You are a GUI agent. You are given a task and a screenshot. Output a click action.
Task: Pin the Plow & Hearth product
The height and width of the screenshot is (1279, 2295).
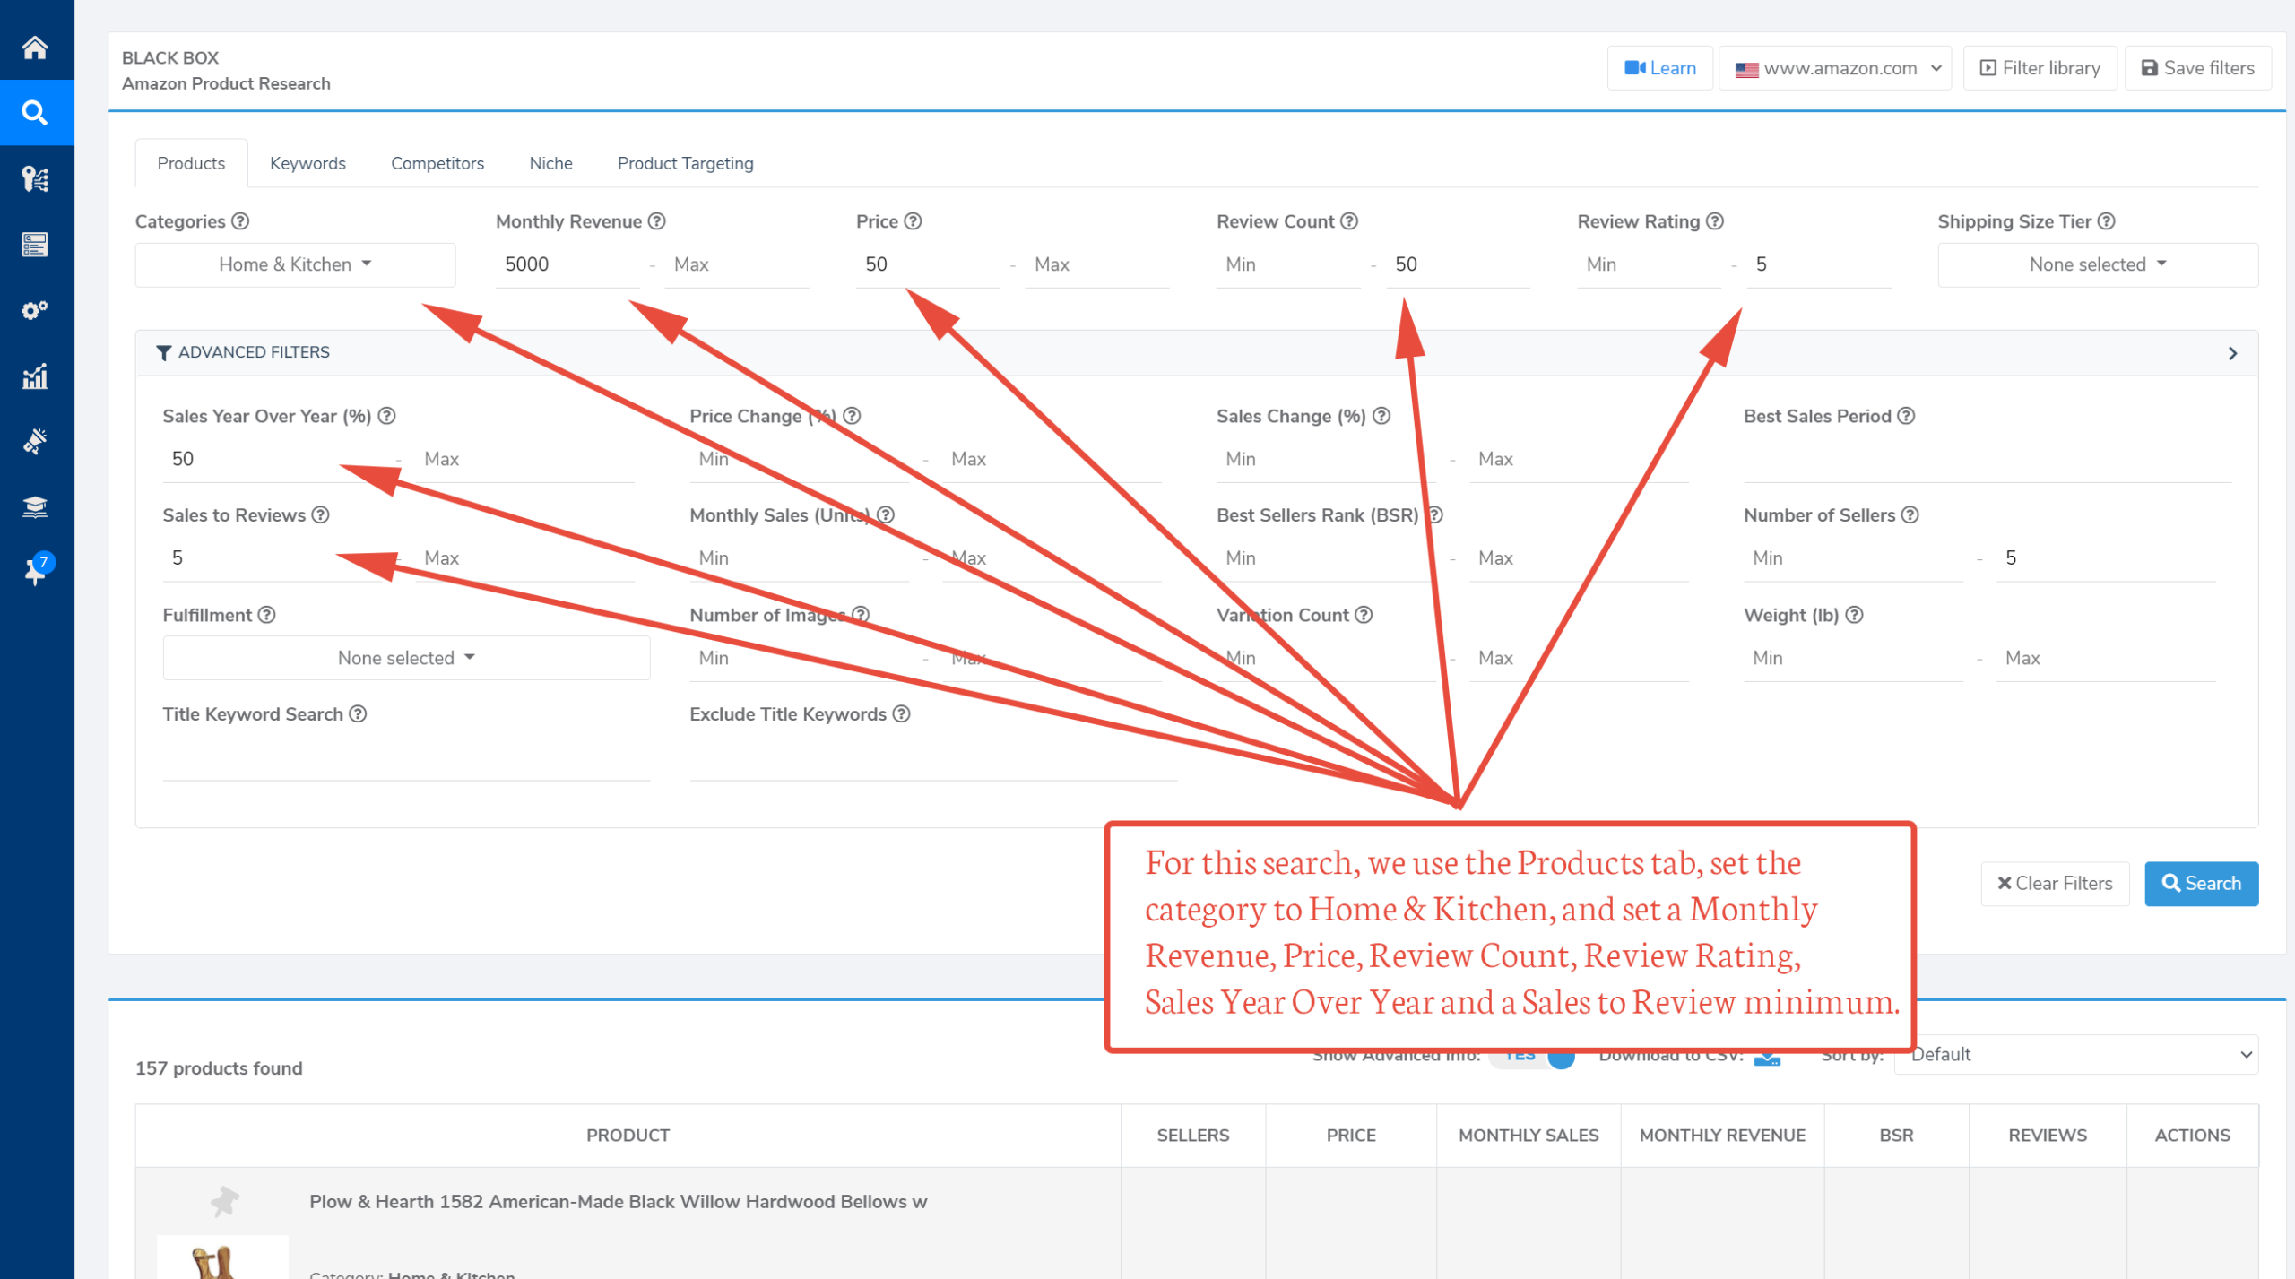pyautogui.click(x=224, y=1200)
